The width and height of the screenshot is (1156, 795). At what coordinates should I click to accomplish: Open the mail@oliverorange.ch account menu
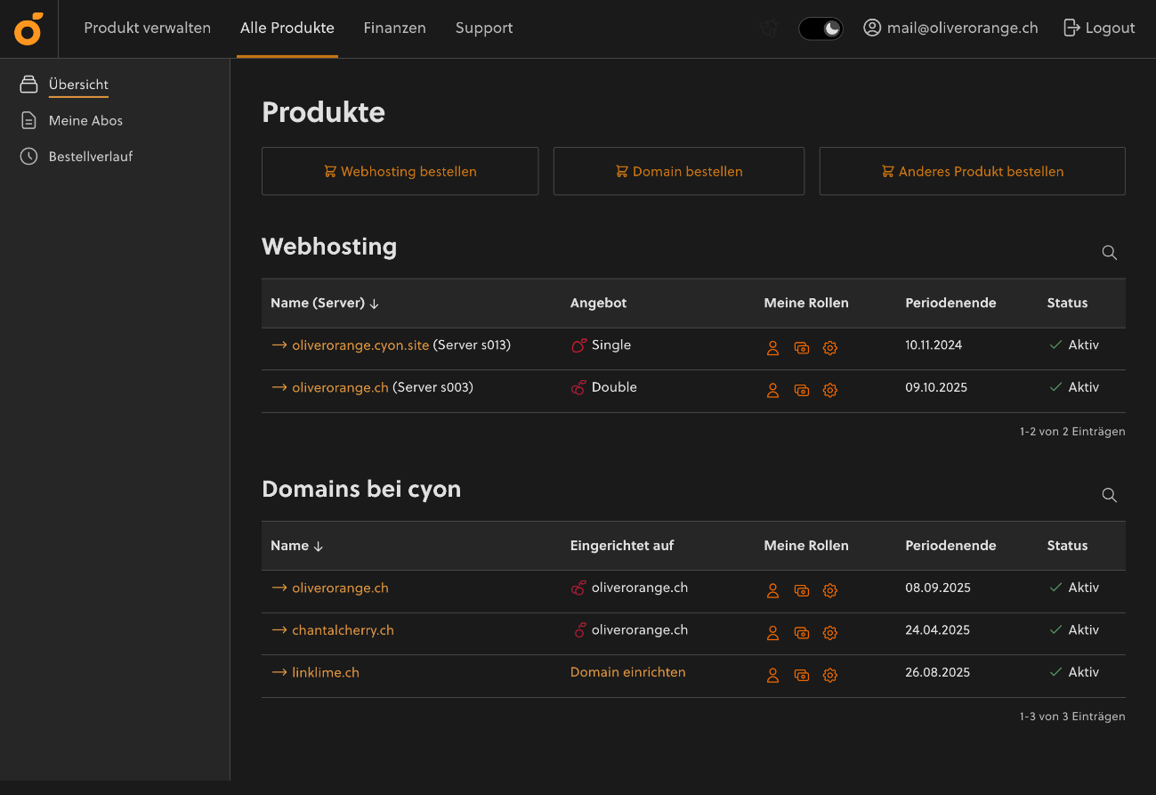click(950, 28)
